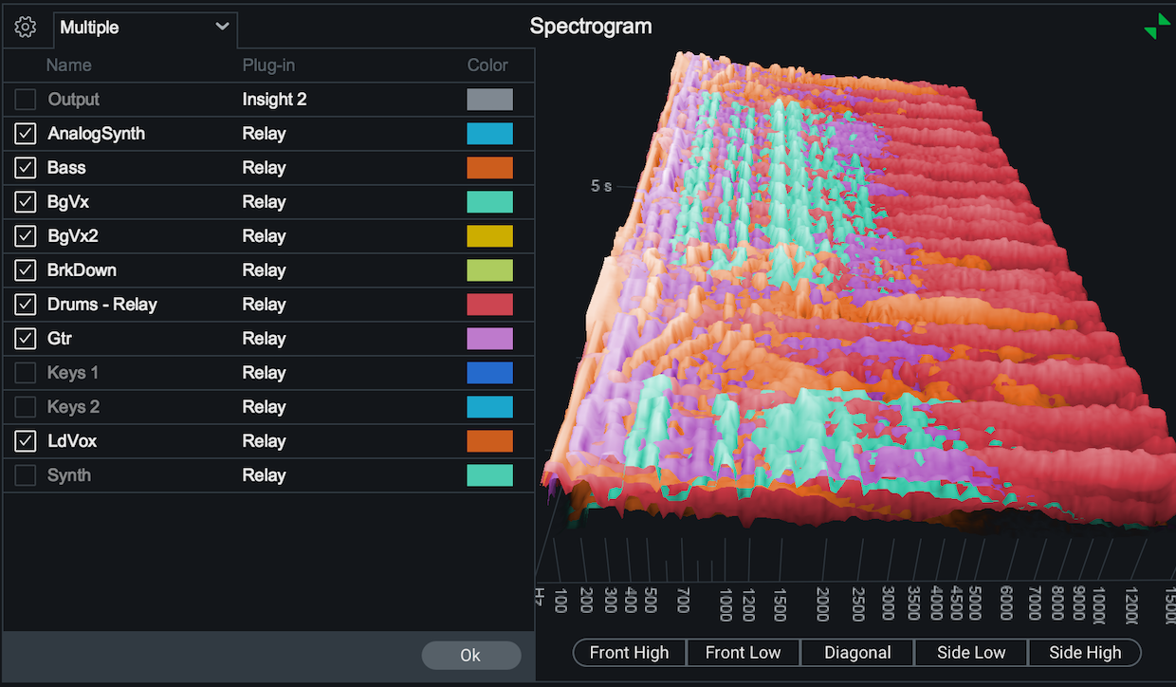
Task: Click the Drums - Relay red color swatch
Action: (489, 305)
